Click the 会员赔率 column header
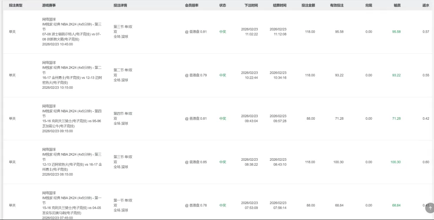Screen dimensions: 434x220 192,5
